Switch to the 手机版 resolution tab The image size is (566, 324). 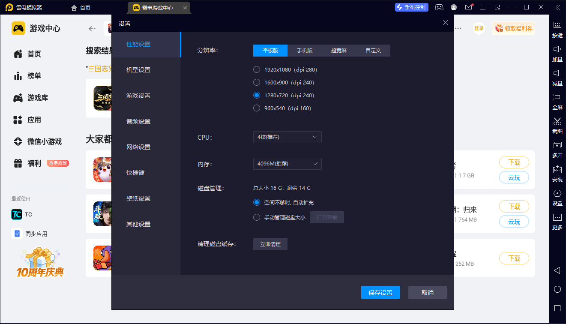(x=305, y=51)
